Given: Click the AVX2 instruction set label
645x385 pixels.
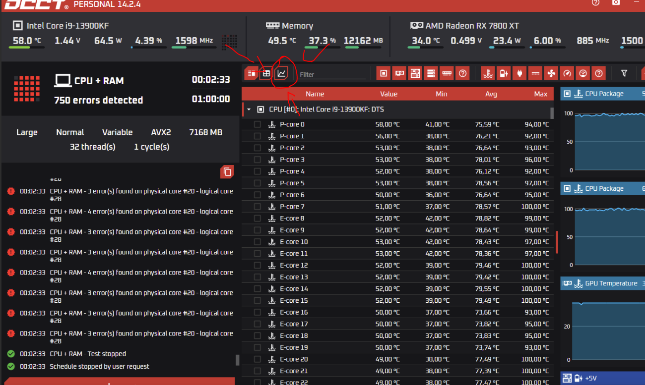Looking at the screenshot, I should pos(161,132).
